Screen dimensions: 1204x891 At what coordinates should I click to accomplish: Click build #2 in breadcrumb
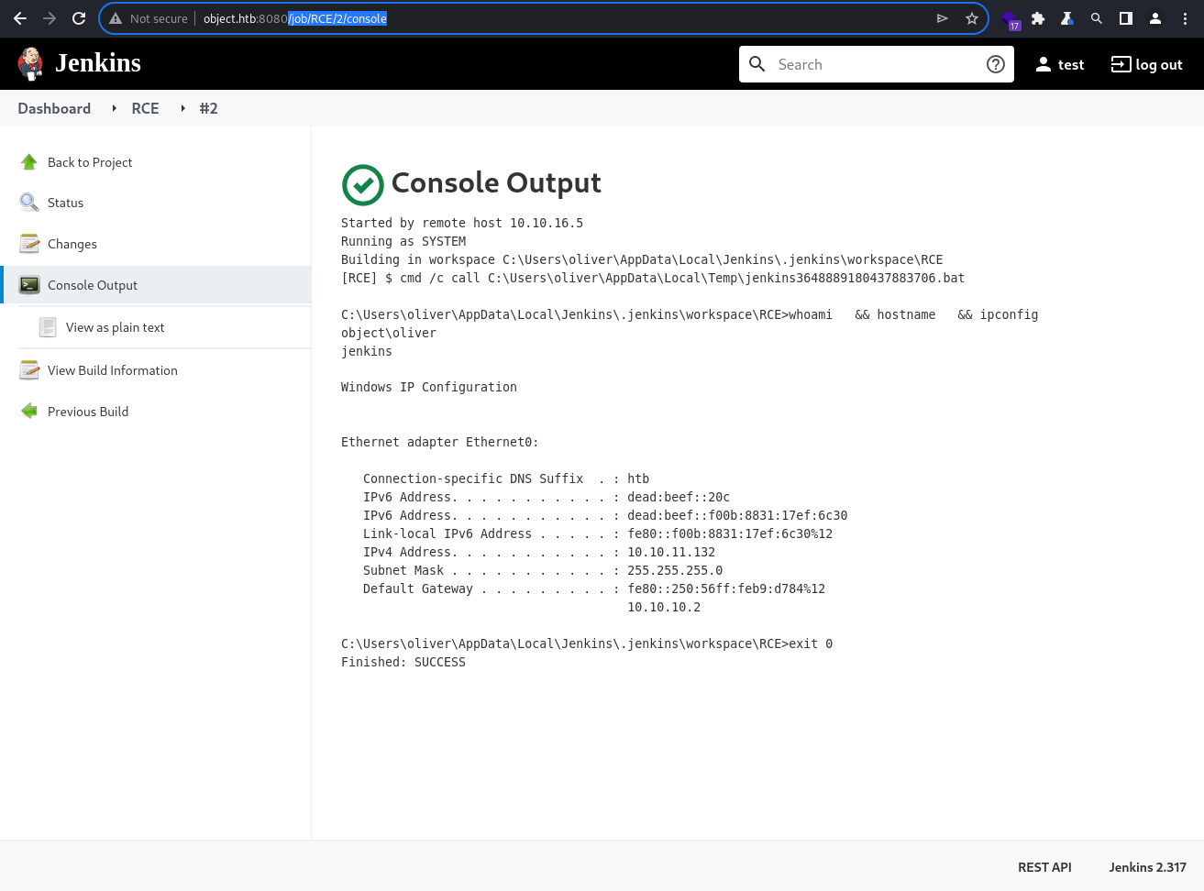coord(208,108)
